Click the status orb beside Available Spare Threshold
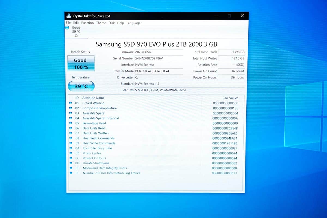The width and height of the screenshot is (327, 218). pos(71,118)
